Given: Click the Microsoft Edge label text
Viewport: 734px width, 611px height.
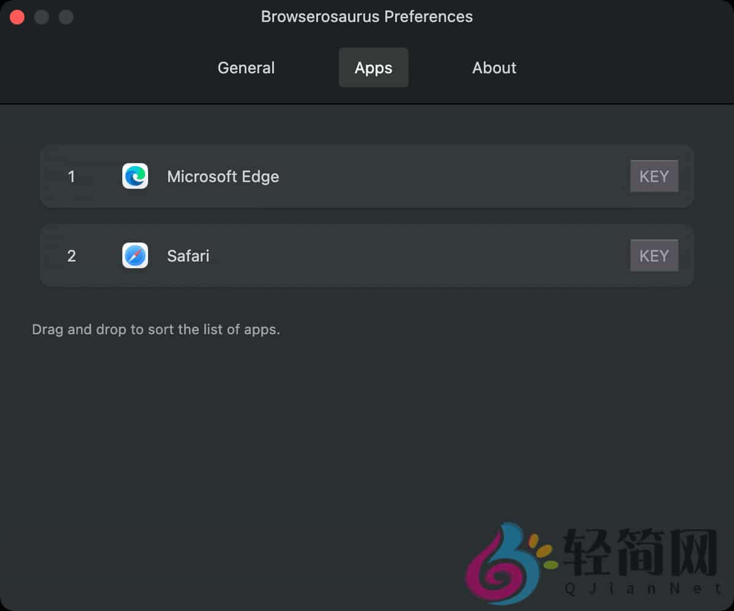Looking at the screenshot, I should coord(223,177).
